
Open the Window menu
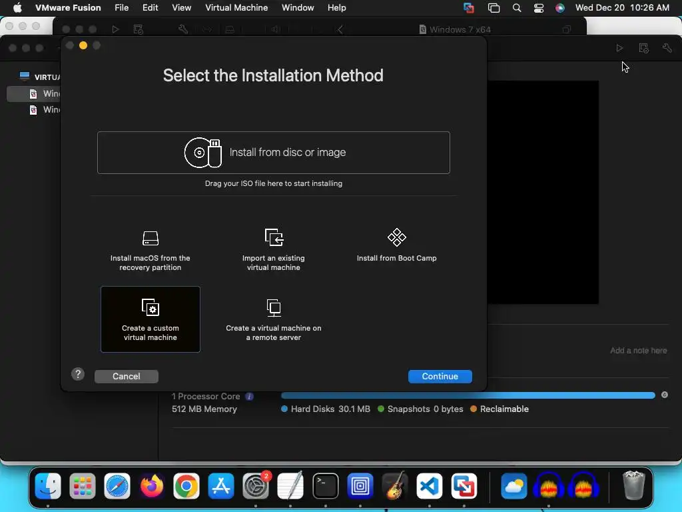click(x=298, y=7)
